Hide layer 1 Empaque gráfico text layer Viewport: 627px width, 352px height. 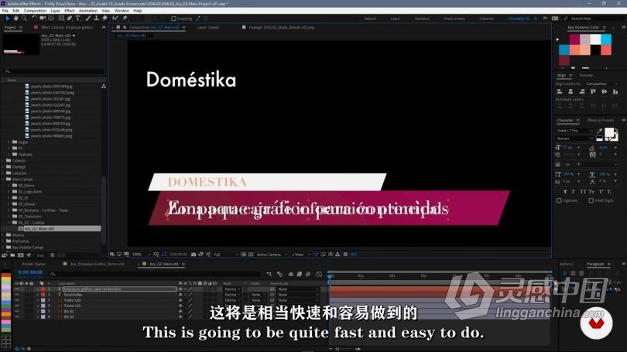(17, 289)
